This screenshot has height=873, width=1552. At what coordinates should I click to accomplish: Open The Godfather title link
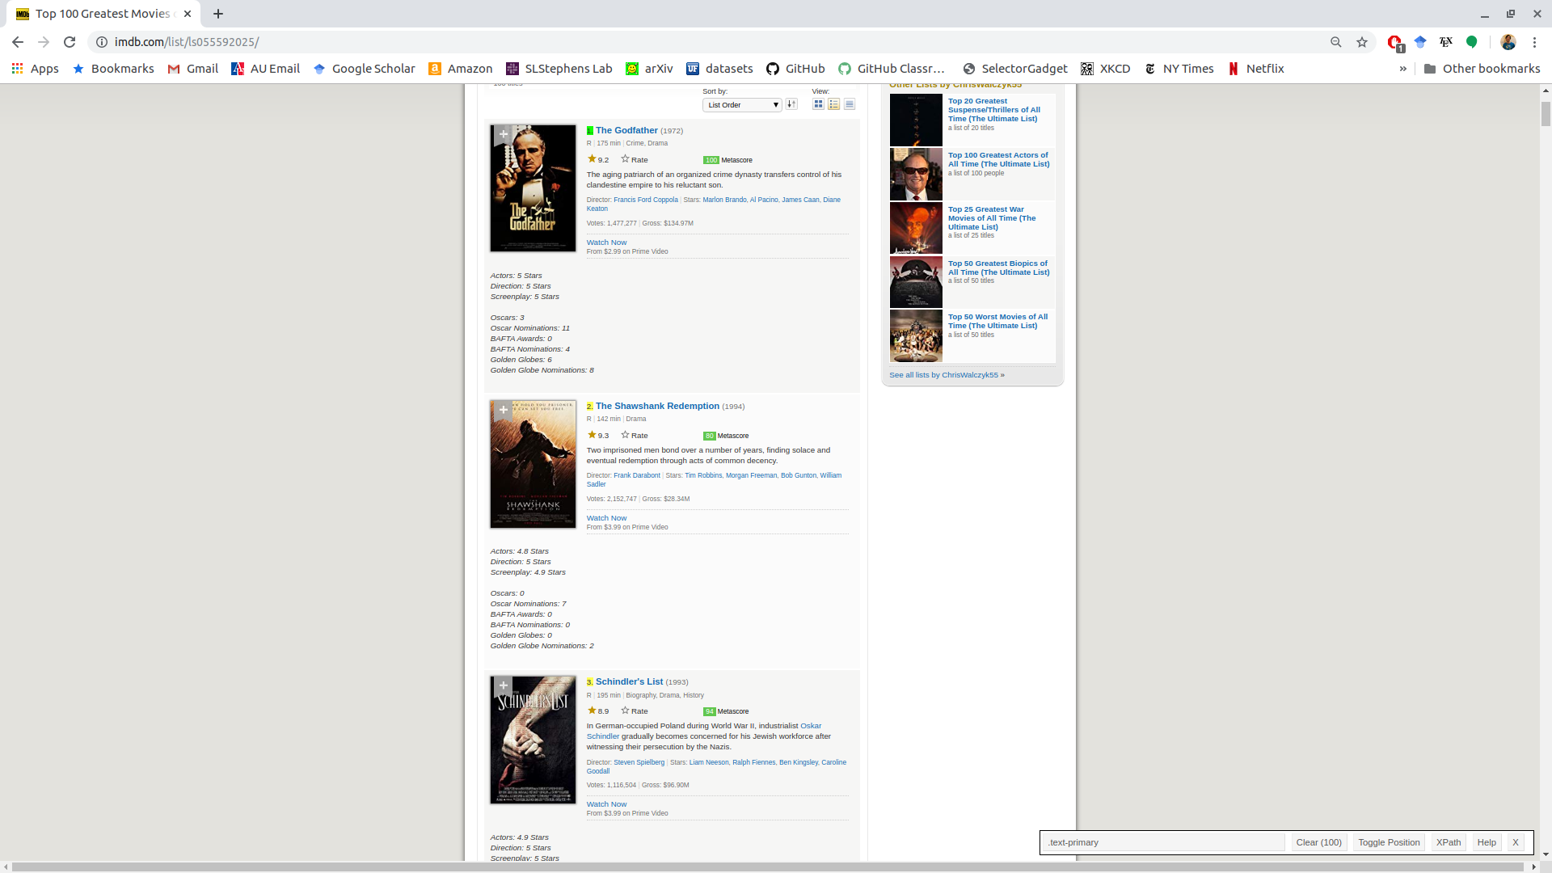[x=626, y=130]
